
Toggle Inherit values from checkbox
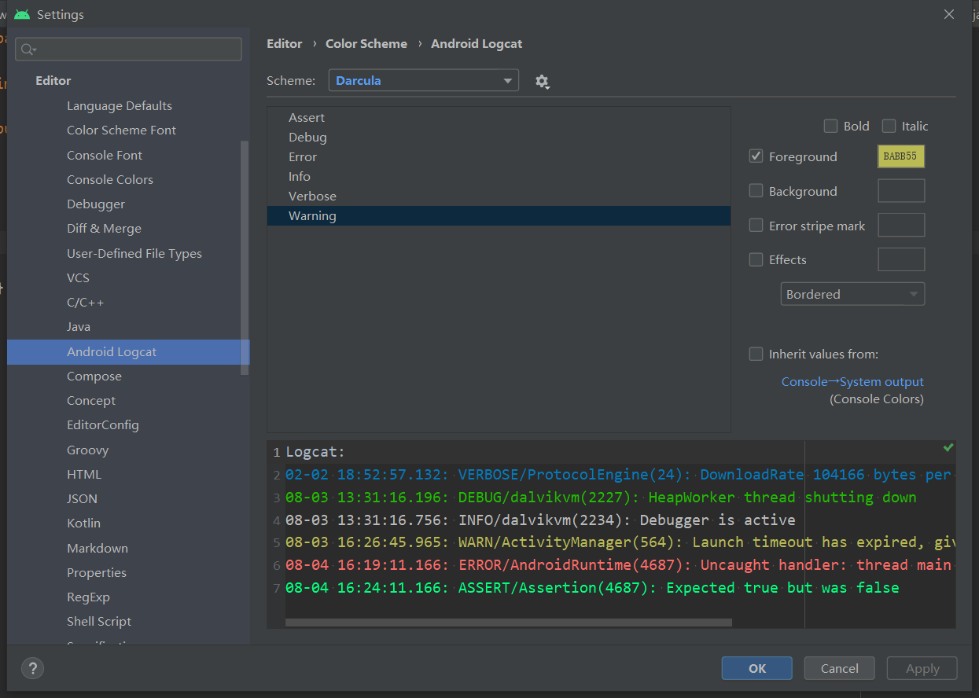[756, 354]
